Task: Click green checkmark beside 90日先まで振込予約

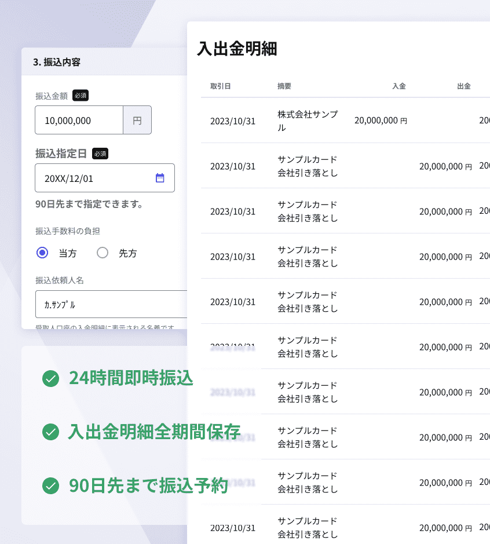Action: (50, 485)
